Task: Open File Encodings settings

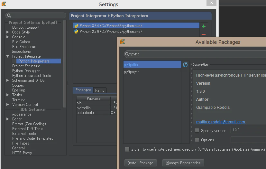Action: point(24,47)
